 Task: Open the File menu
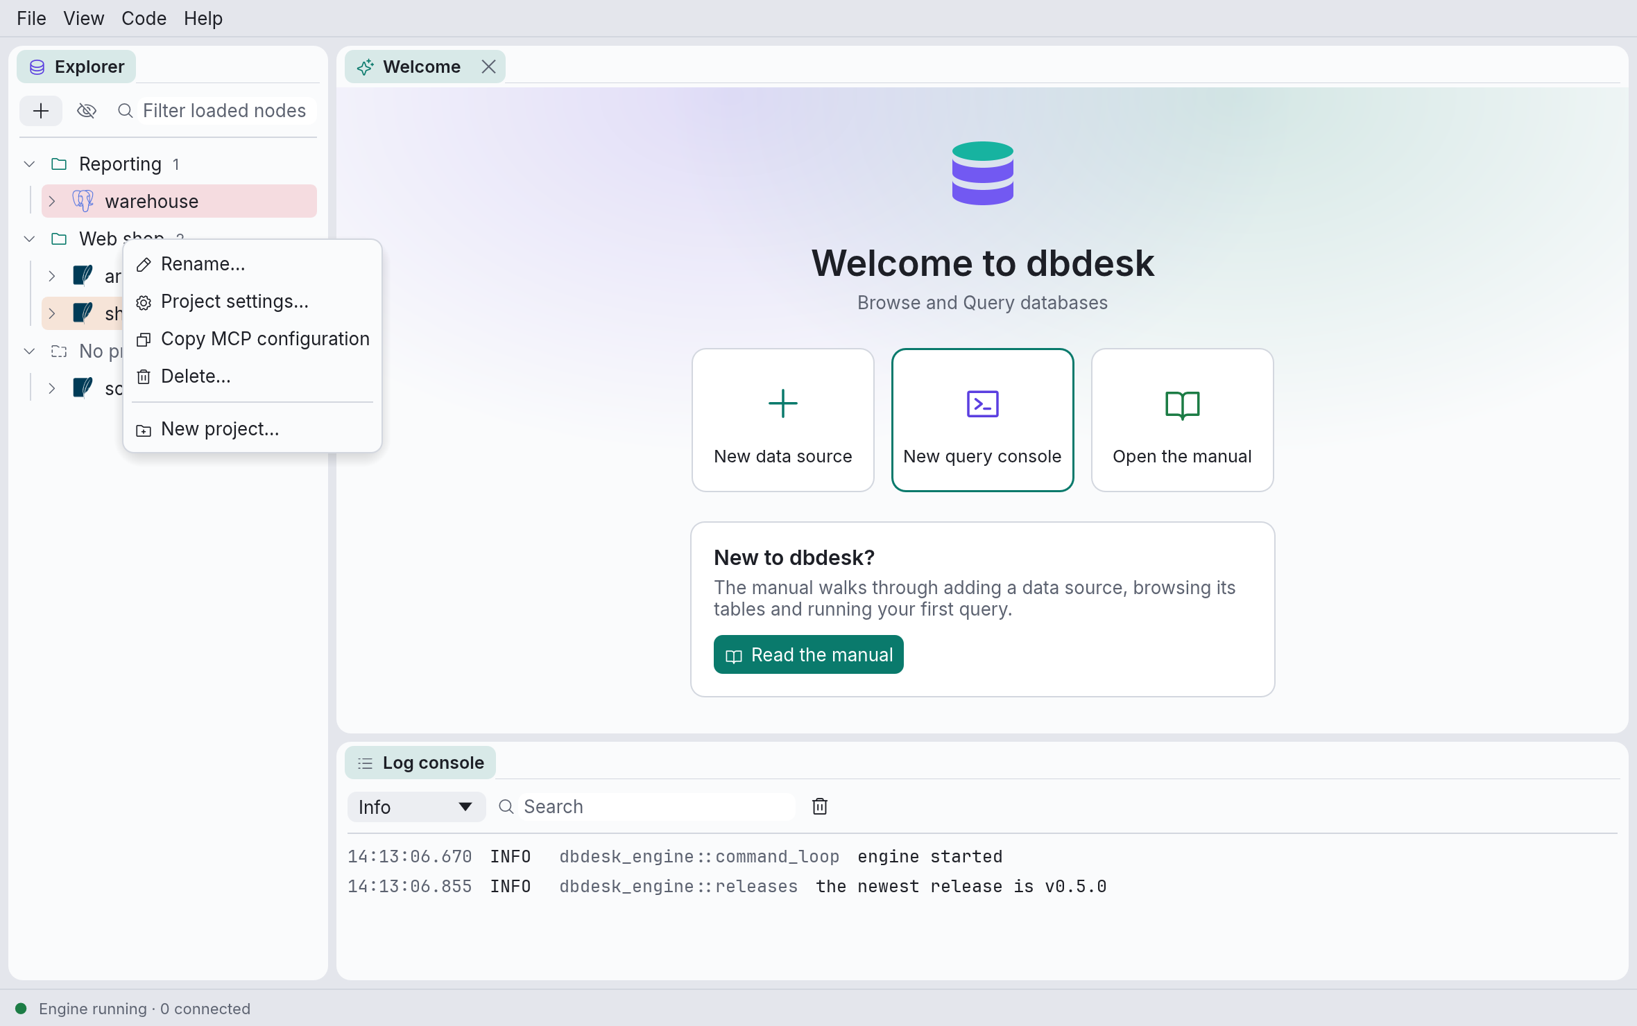point(31,19)
